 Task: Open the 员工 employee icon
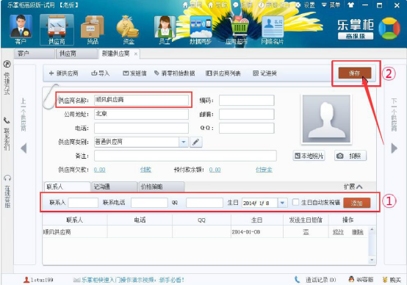(x=165, y=29)
